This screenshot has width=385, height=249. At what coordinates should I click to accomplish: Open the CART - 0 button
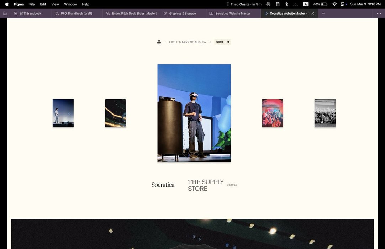pos(223,42)
